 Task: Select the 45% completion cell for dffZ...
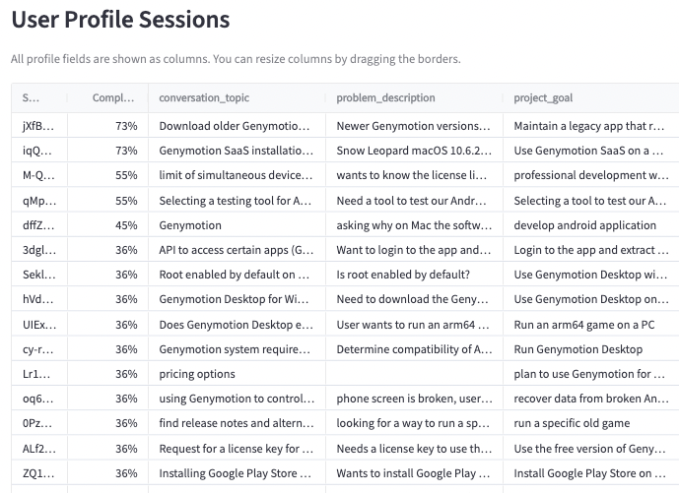[x=107, y=225]
